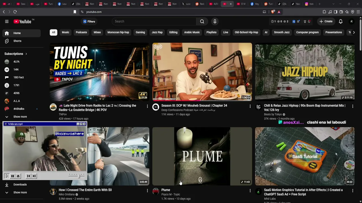Open YouTube notifications bell
Screen dimensions: 362x203
[x=341, y=21]
